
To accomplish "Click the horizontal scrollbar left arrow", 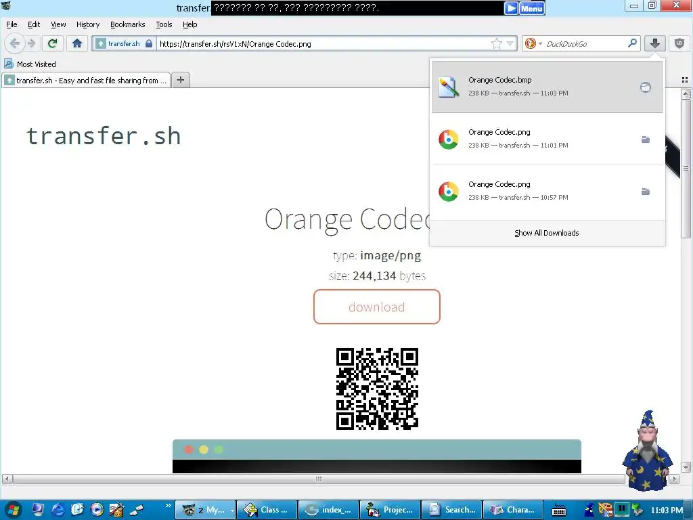I will pos(7,479).
